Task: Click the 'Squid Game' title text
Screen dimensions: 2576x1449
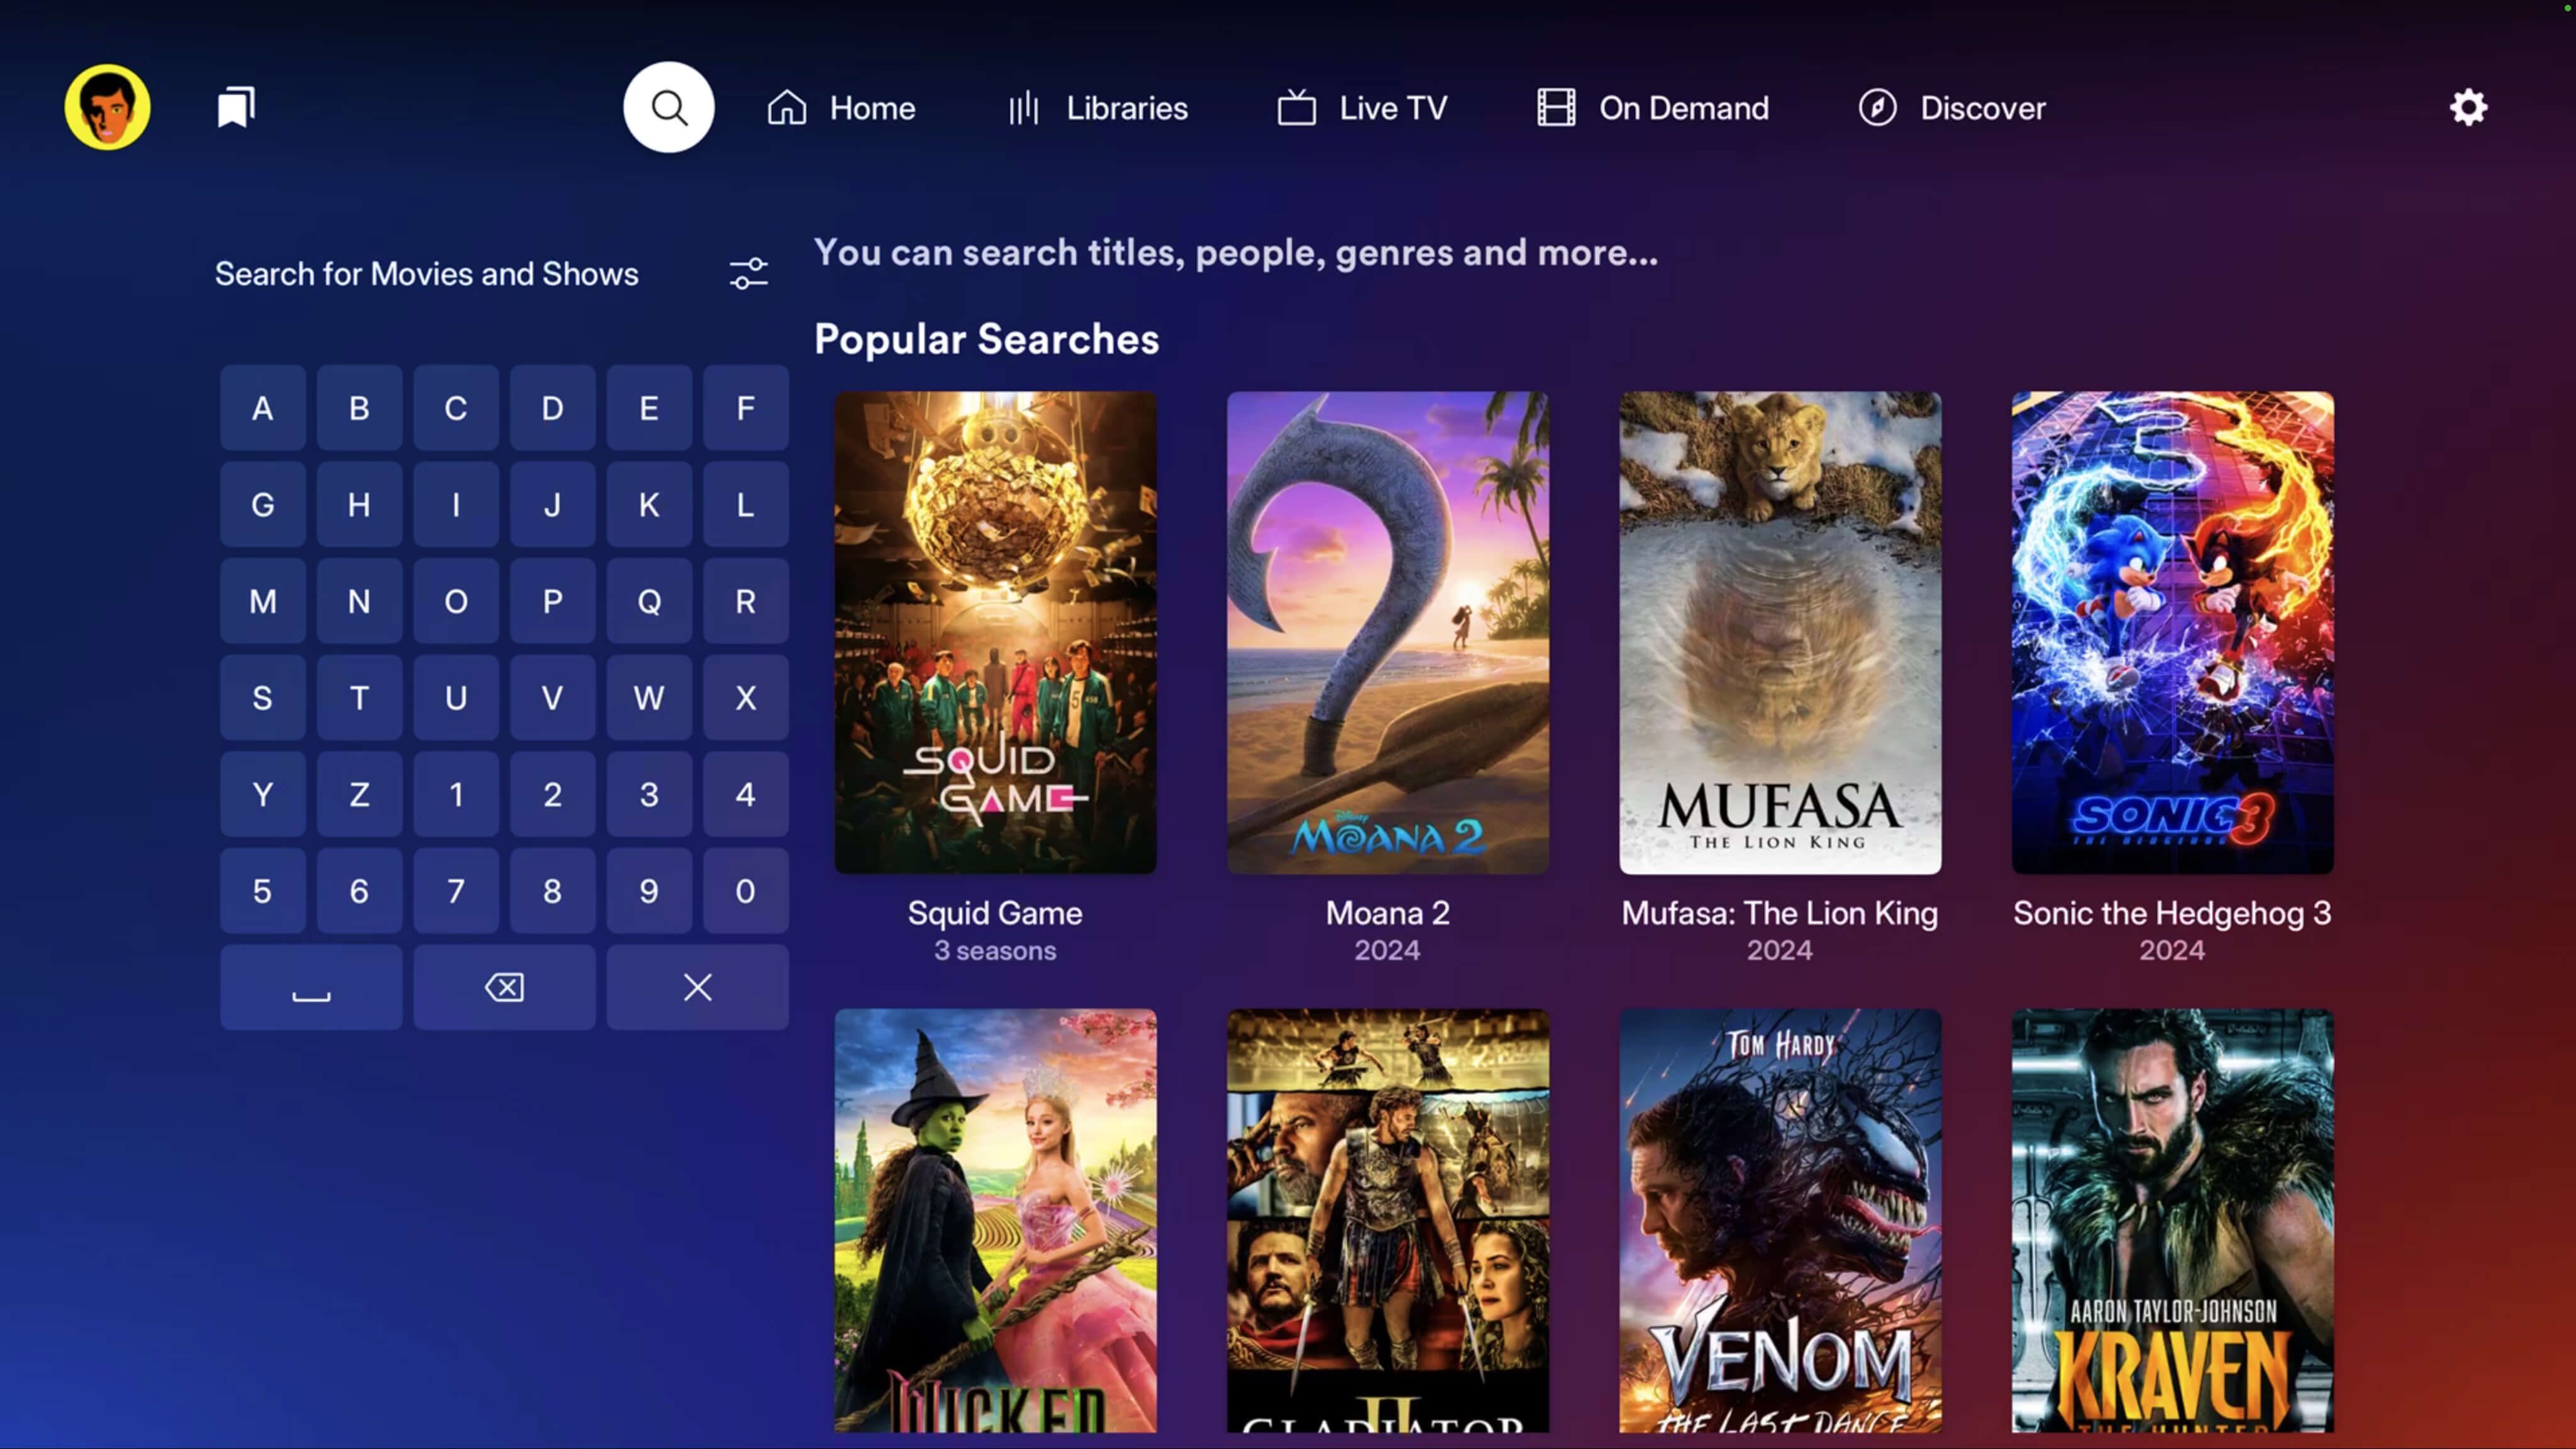Action: 995,913
